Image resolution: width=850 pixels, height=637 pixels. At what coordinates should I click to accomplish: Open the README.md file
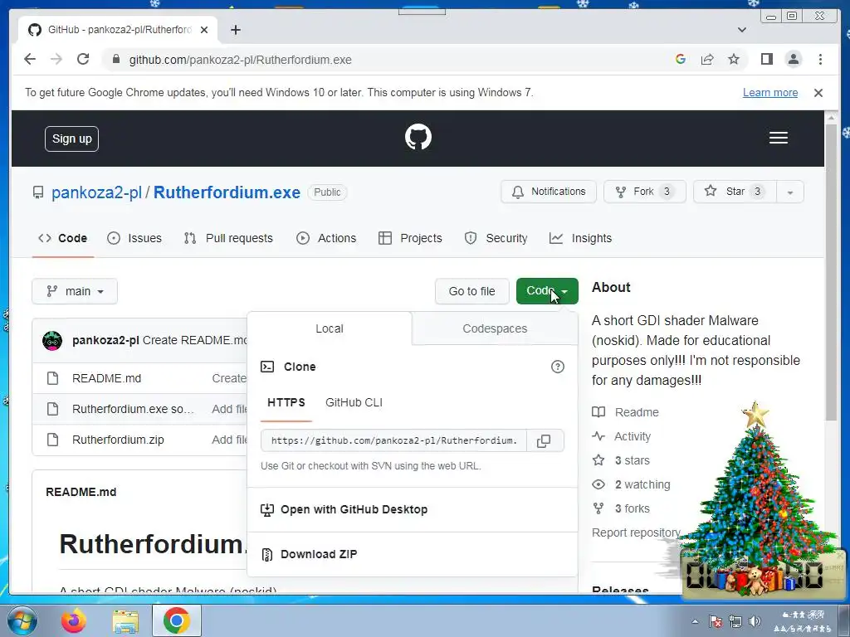pyautogui.click(x=106, y=378)
